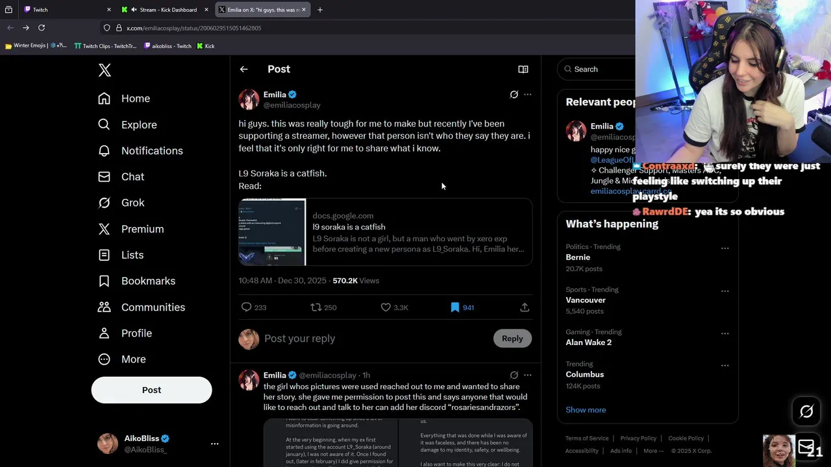Open reader view icon in Post header
The height and width of the screenshot is (467, 831).
(x=523, y=69)
